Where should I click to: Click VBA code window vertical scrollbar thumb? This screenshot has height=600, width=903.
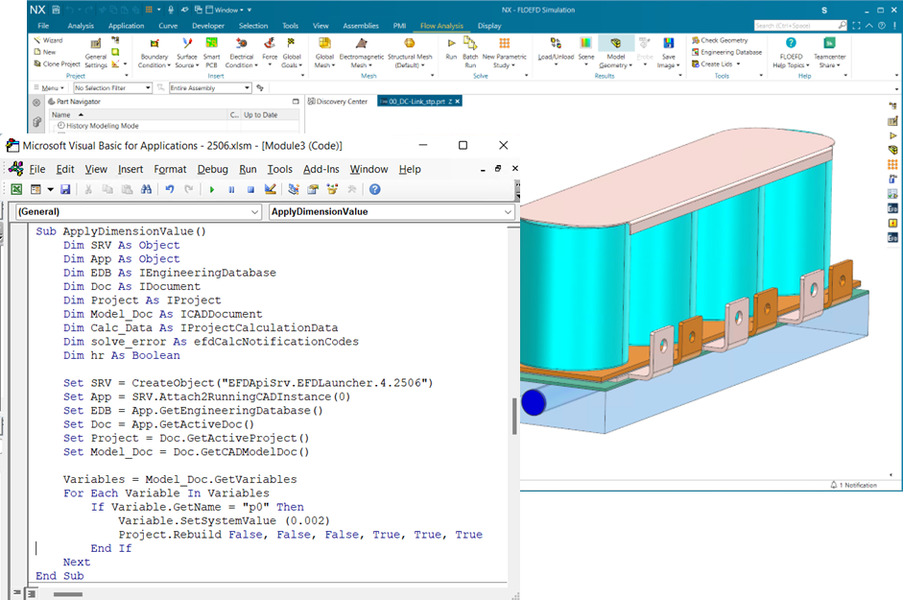[514, 416]
